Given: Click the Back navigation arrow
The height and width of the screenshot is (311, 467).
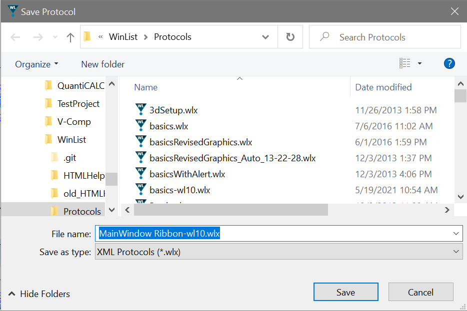Looking at the screenshot, I should (15, 37).
